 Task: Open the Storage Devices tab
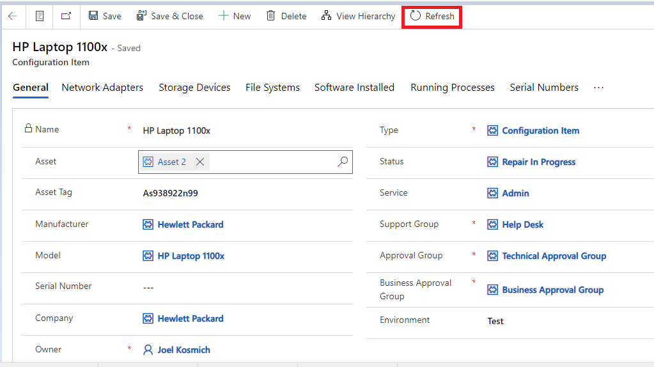pyautogui.click(x=194, y=88)
